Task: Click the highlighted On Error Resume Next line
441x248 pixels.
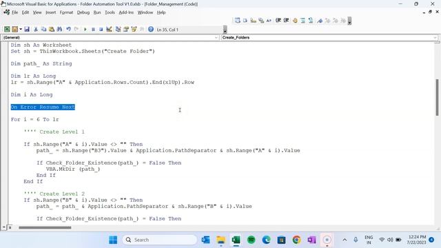Action: coord(43,107)
